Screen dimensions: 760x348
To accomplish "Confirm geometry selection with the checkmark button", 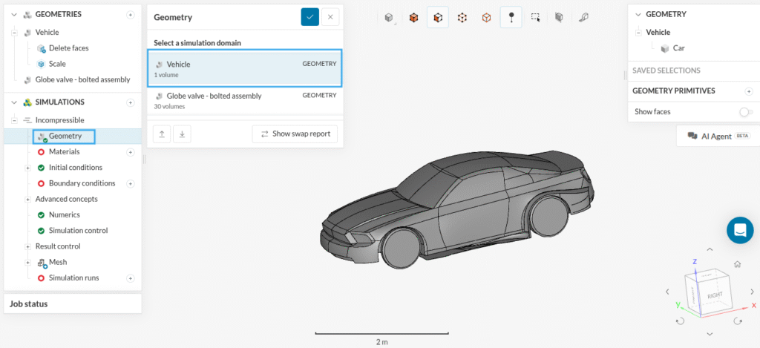I will [x=309, y=17].
